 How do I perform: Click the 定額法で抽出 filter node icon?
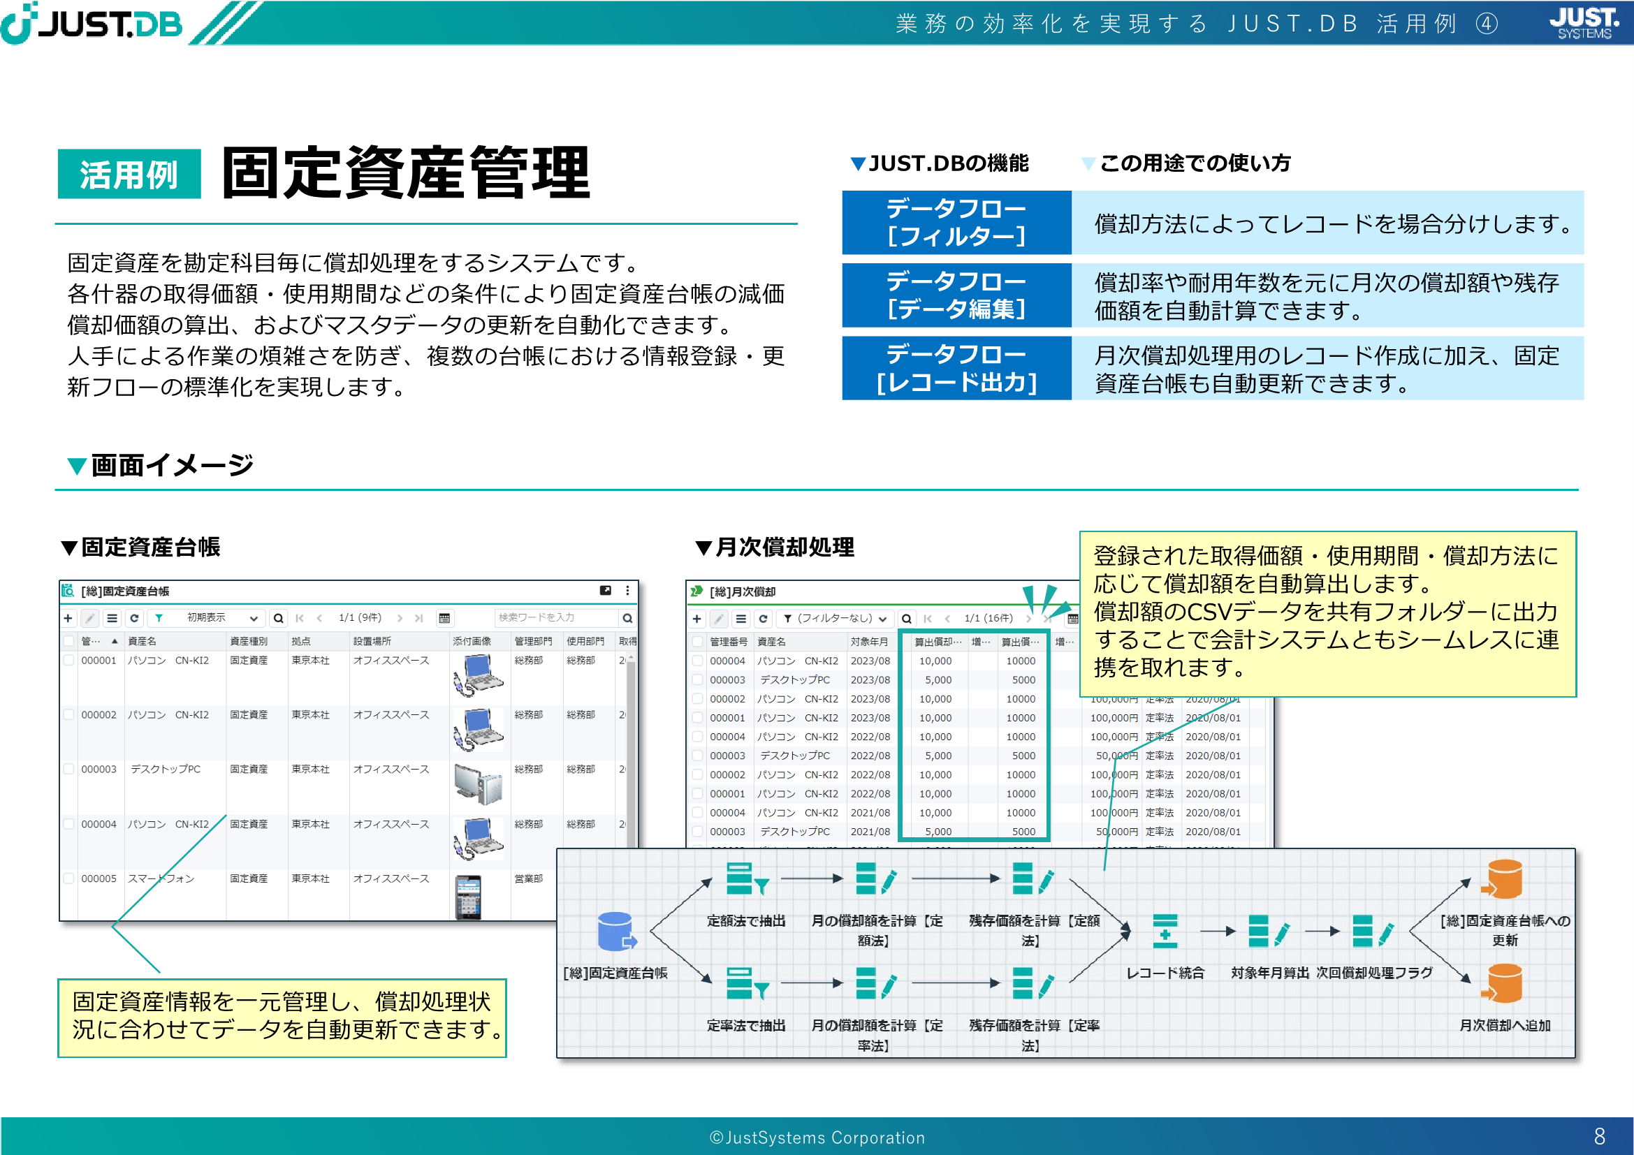click(x=747, y=879)
